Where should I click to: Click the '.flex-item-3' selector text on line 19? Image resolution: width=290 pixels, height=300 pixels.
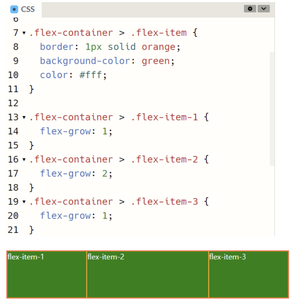click(164, 202)
